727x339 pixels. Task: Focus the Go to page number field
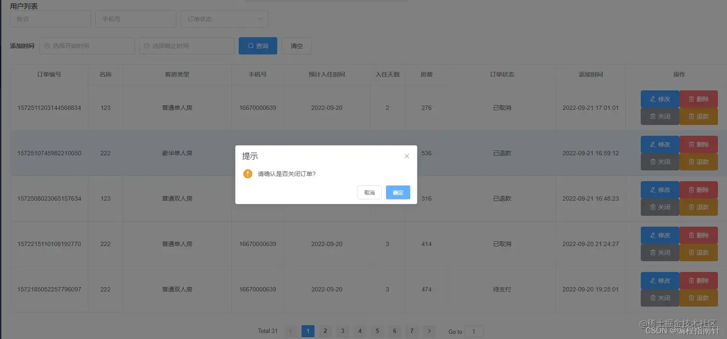474,331
